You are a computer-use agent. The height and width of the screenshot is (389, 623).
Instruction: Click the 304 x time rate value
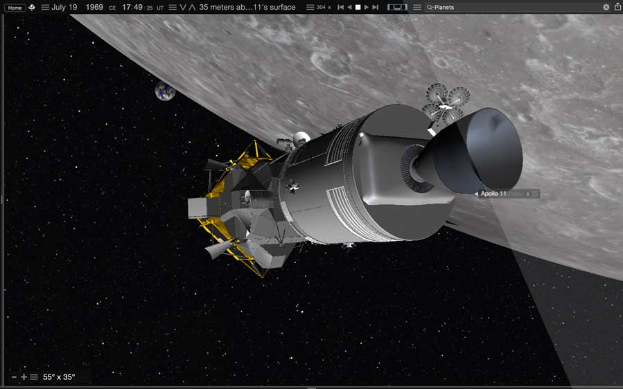click(324, 7)
